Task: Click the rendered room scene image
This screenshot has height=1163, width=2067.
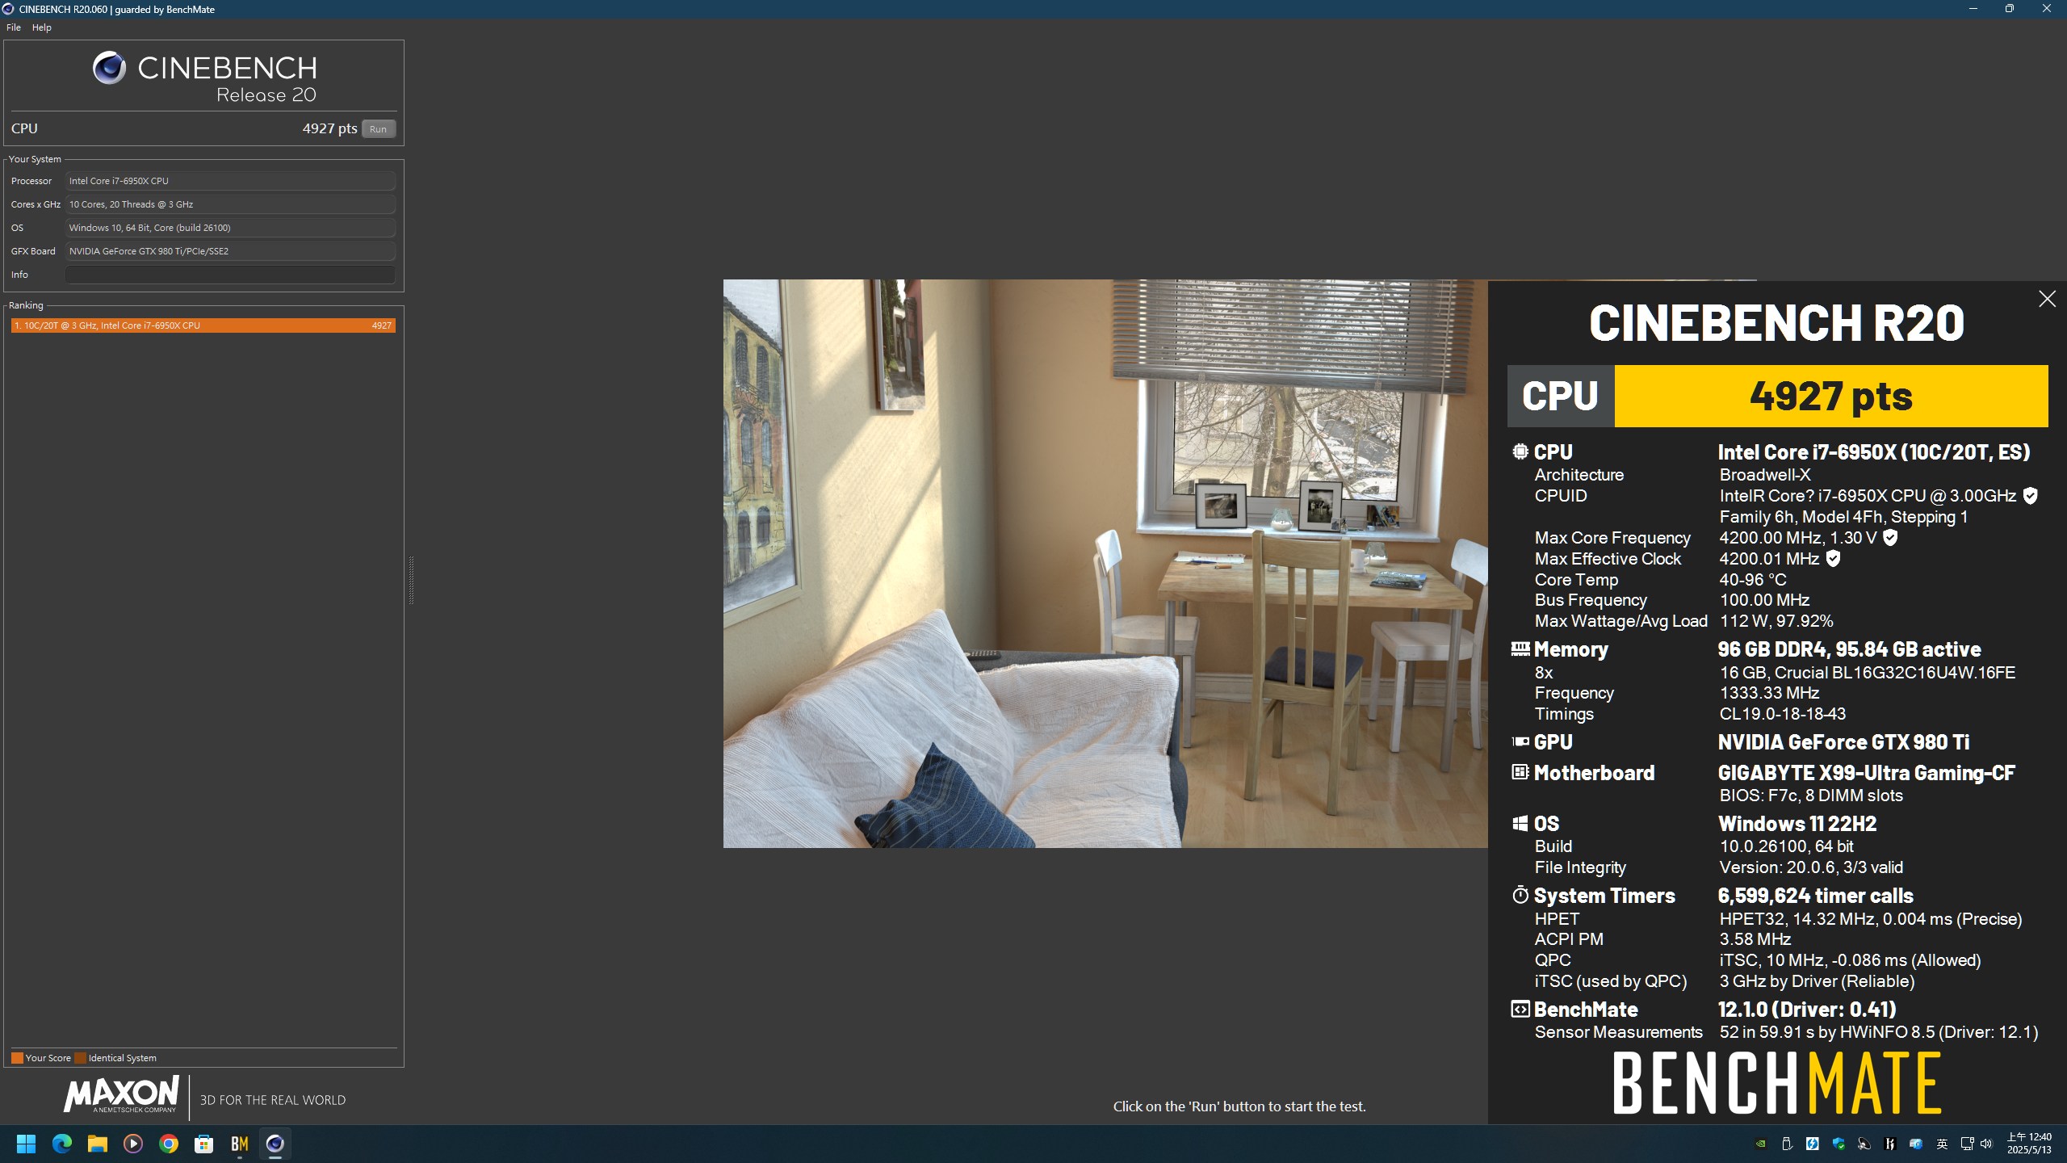Action: click(x=1105, y=563)
